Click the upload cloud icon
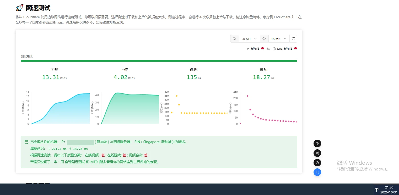399x195 pixels. pyautogui.click(x=264, y=39)
